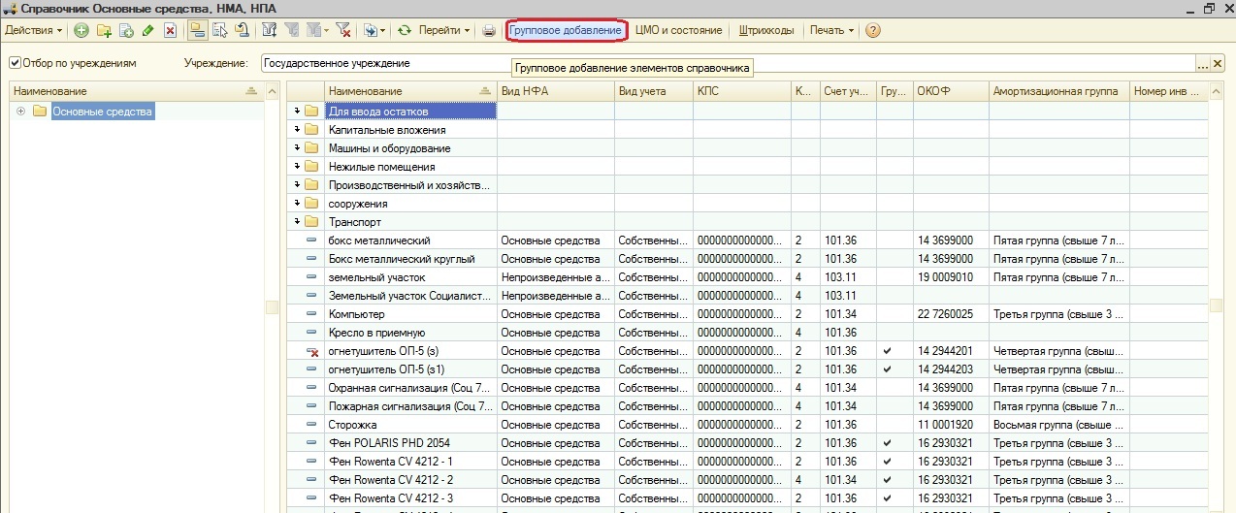Image resolution: width=1236 pixels, height=513 pixels.
Task: Click checkmark in огнетушитель ОП-5 (з1) row
Action: 887,369
